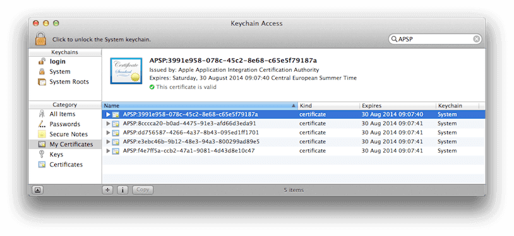Click the certificate icon on the APSP:f4e7ff5a row
514x236 pixels.
click(116, 151)
